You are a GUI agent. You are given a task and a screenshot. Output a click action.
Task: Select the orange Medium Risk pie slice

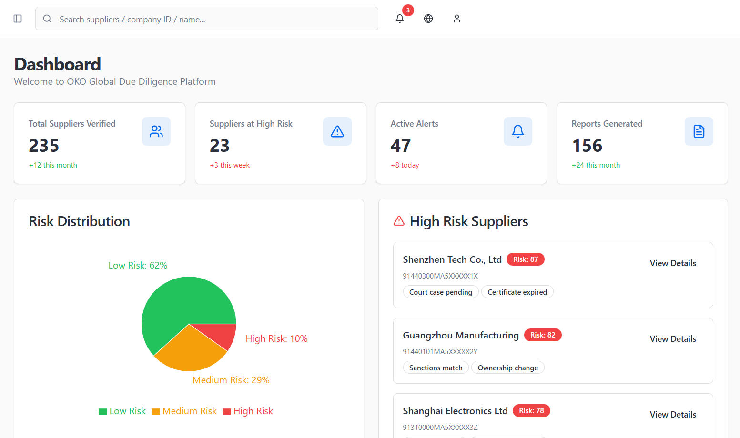pos(191,350)
